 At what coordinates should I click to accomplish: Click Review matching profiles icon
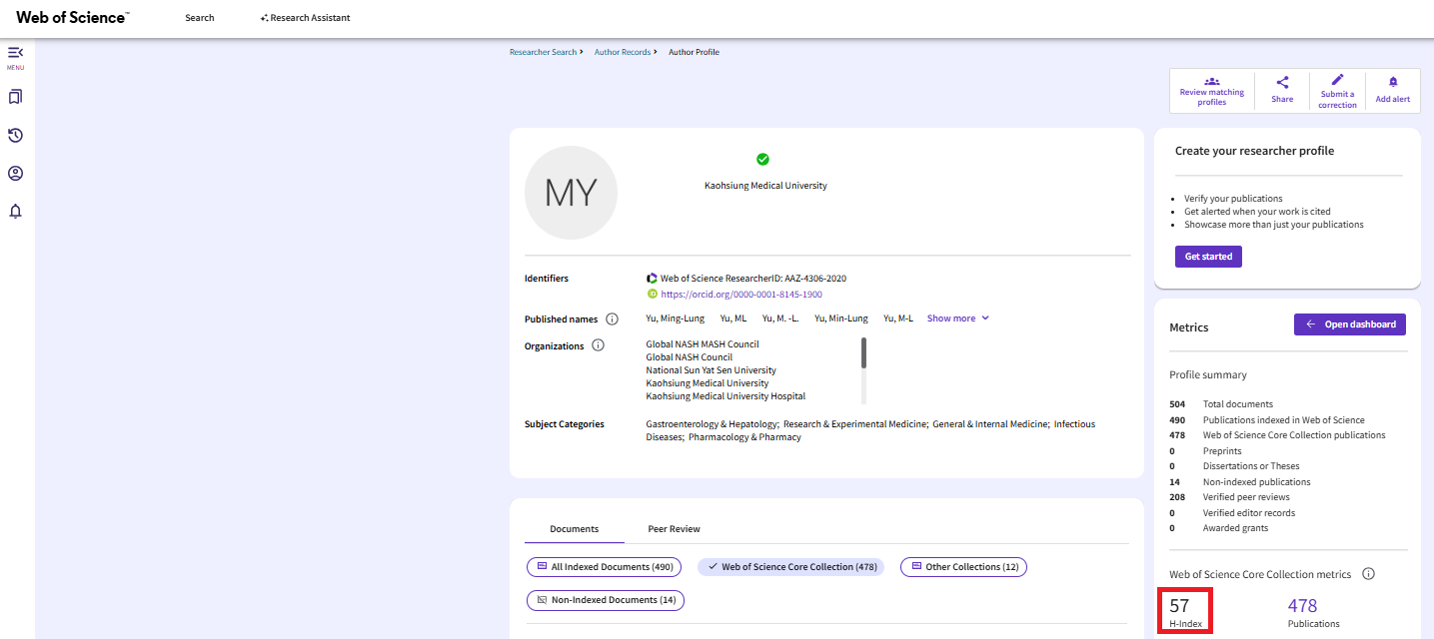point(1212,81)
